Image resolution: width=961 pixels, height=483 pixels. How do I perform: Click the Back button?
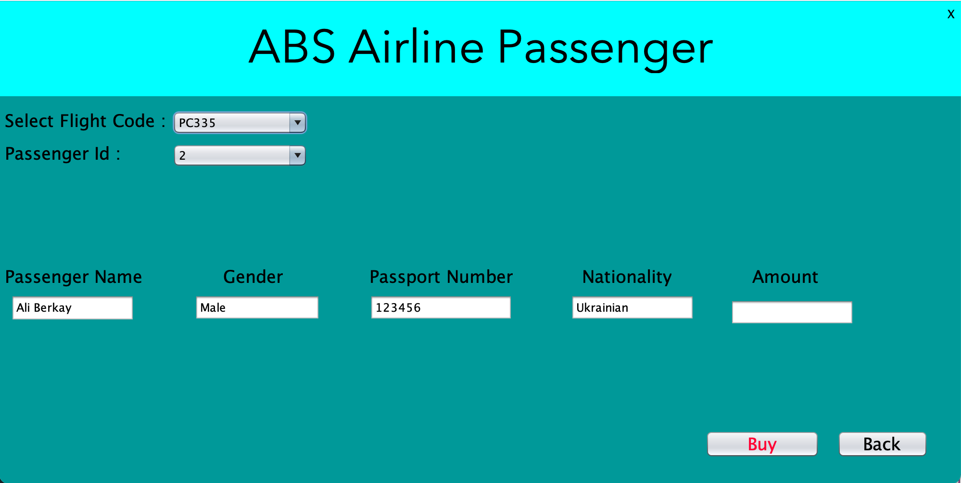(x=882, y=444)
